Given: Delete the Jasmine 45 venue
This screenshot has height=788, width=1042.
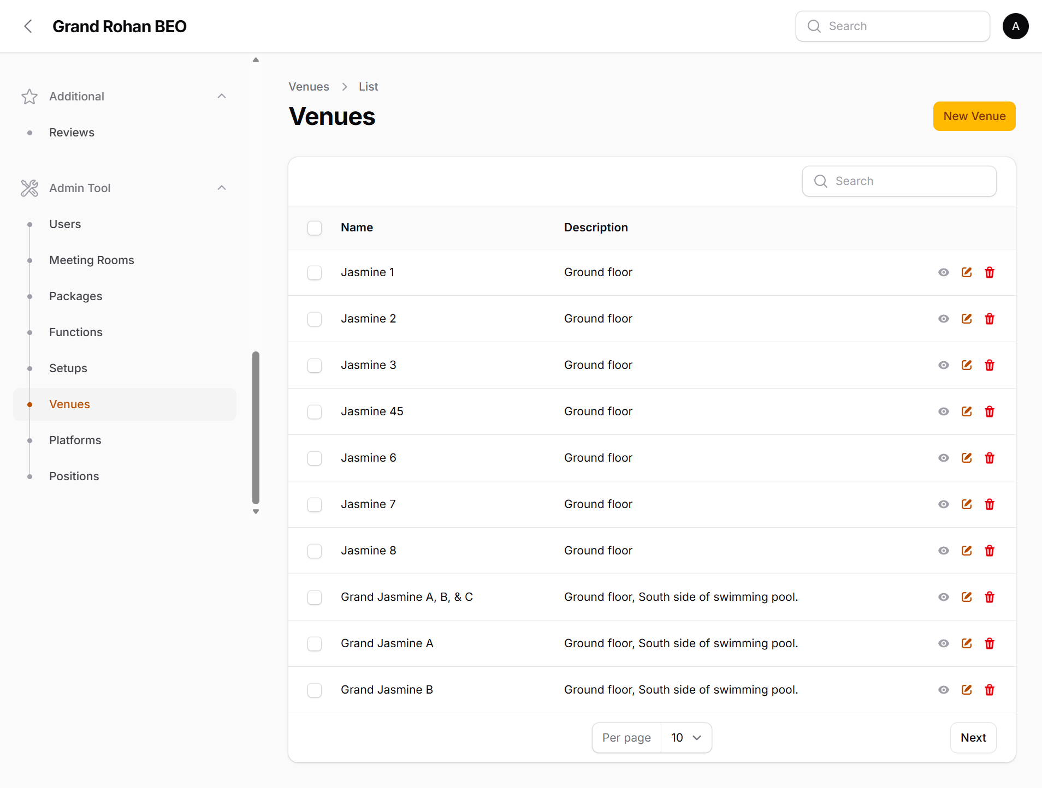Looking at the screenshot, I should coord(989,411).
